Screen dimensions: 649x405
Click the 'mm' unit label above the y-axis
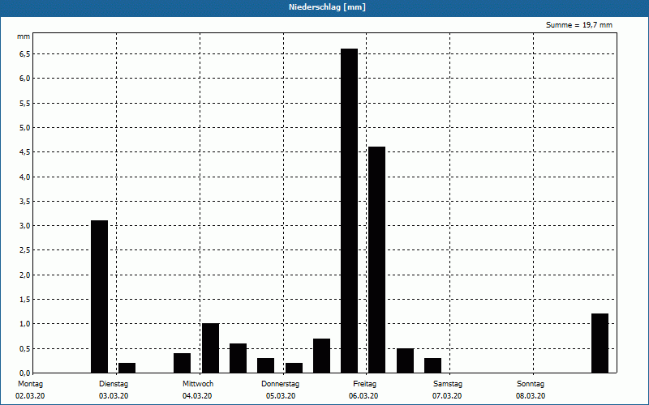[24, 36]
